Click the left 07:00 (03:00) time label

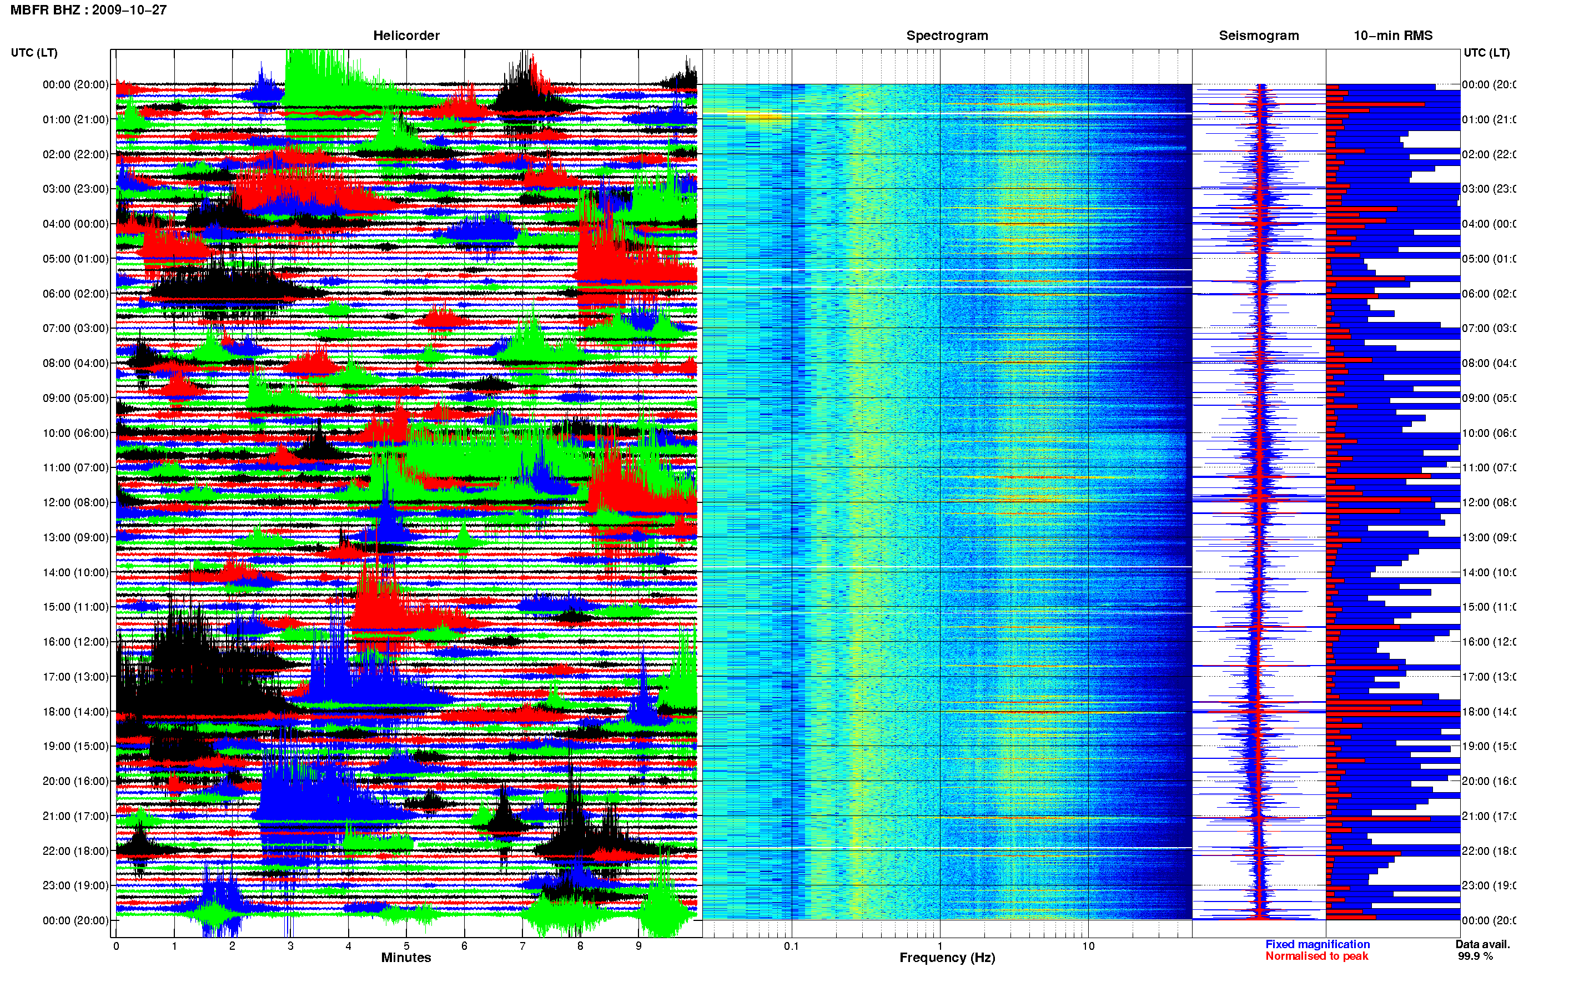(76, 328)
